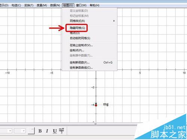Open the 帮助(H) menu

click(x=95, y=6)
